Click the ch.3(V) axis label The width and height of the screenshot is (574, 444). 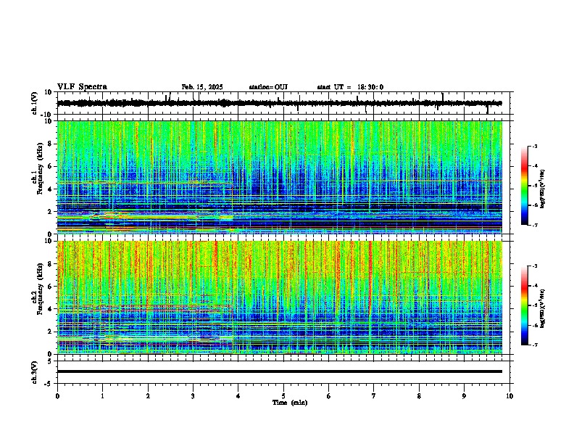[x=35, y=372]
